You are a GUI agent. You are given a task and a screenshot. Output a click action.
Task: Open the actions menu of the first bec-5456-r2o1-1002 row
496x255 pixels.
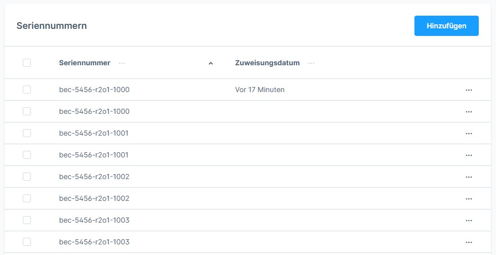pyautogui.click(x=469, y=177)
